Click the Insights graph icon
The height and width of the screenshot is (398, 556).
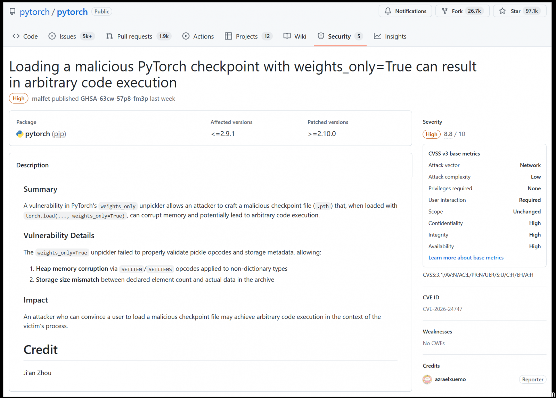pyautogui.click(x=377, y=36)
